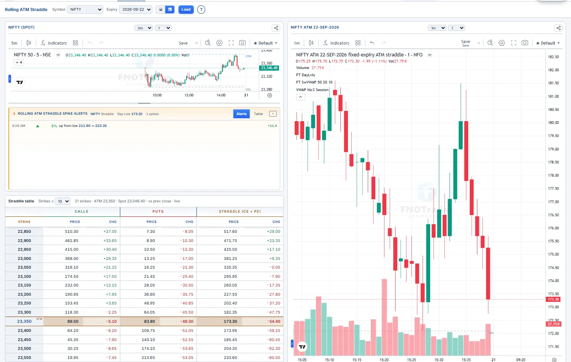Undo last action in straddle chart toolbar
571x362 pixels.
click(372, 43)
